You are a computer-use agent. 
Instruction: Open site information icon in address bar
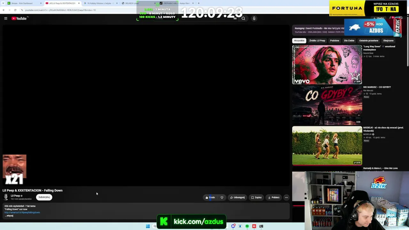(x=22, y=10)
